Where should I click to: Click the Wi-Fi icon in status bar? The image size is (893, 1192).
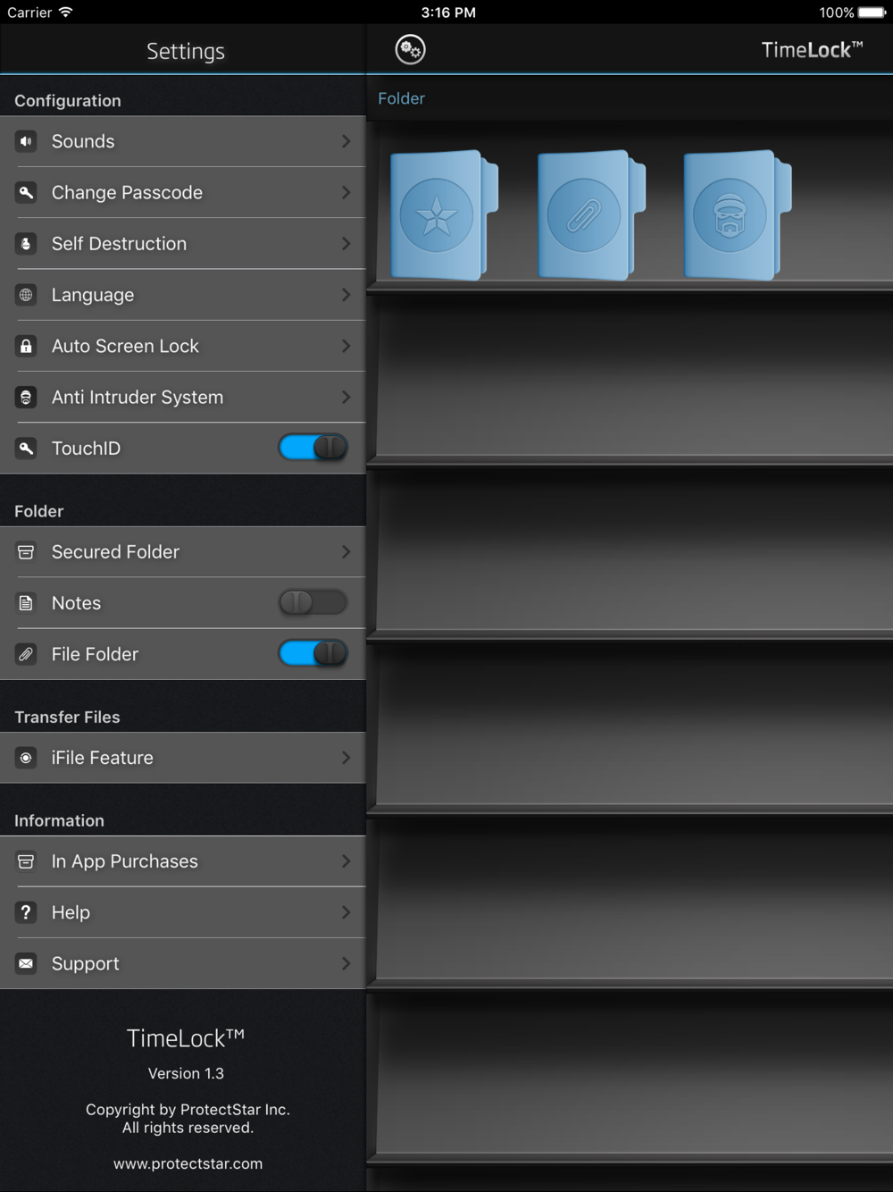65,13
